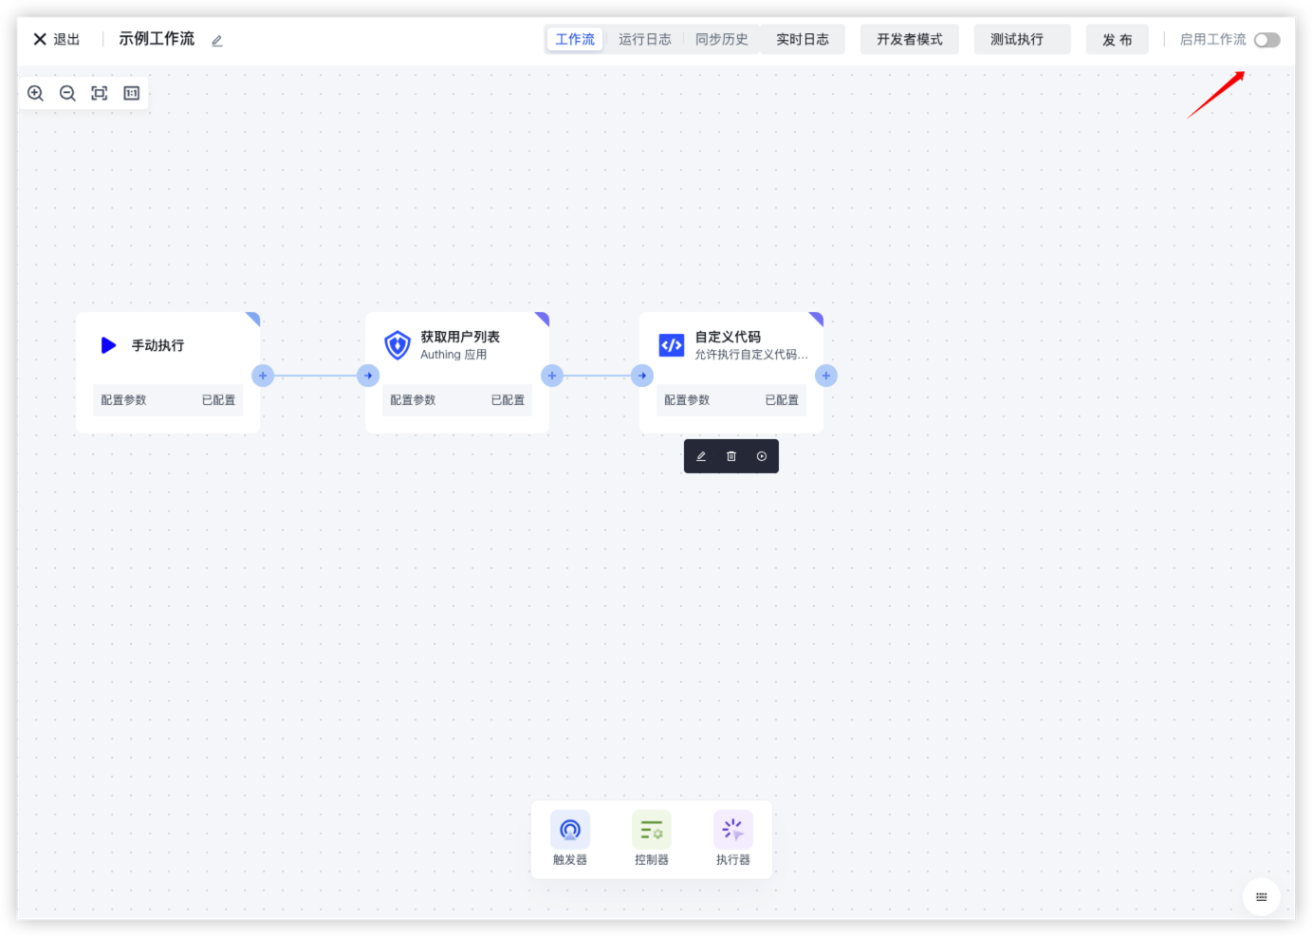Reset canvas to 1:1 scale icon

click(132, 93)
